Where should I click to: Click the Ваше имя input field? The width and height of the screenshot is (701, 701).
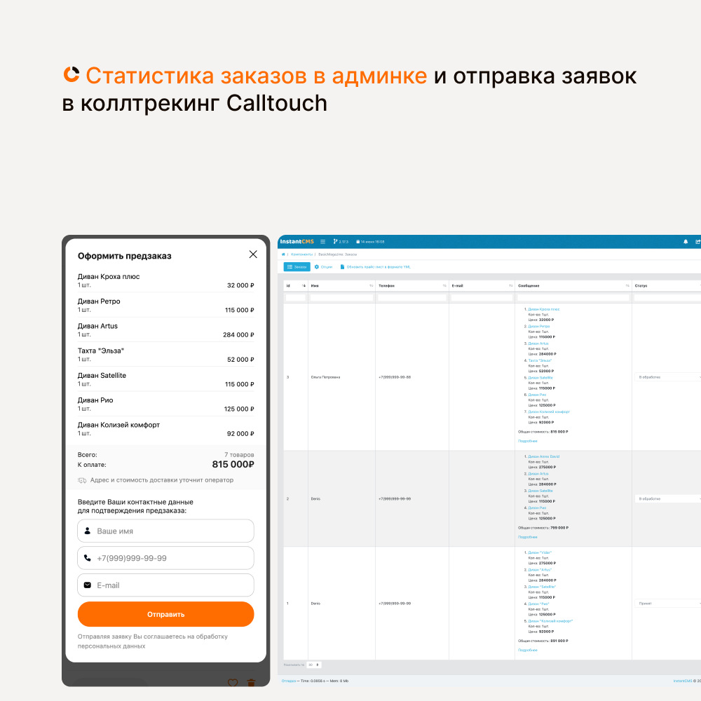166,531
